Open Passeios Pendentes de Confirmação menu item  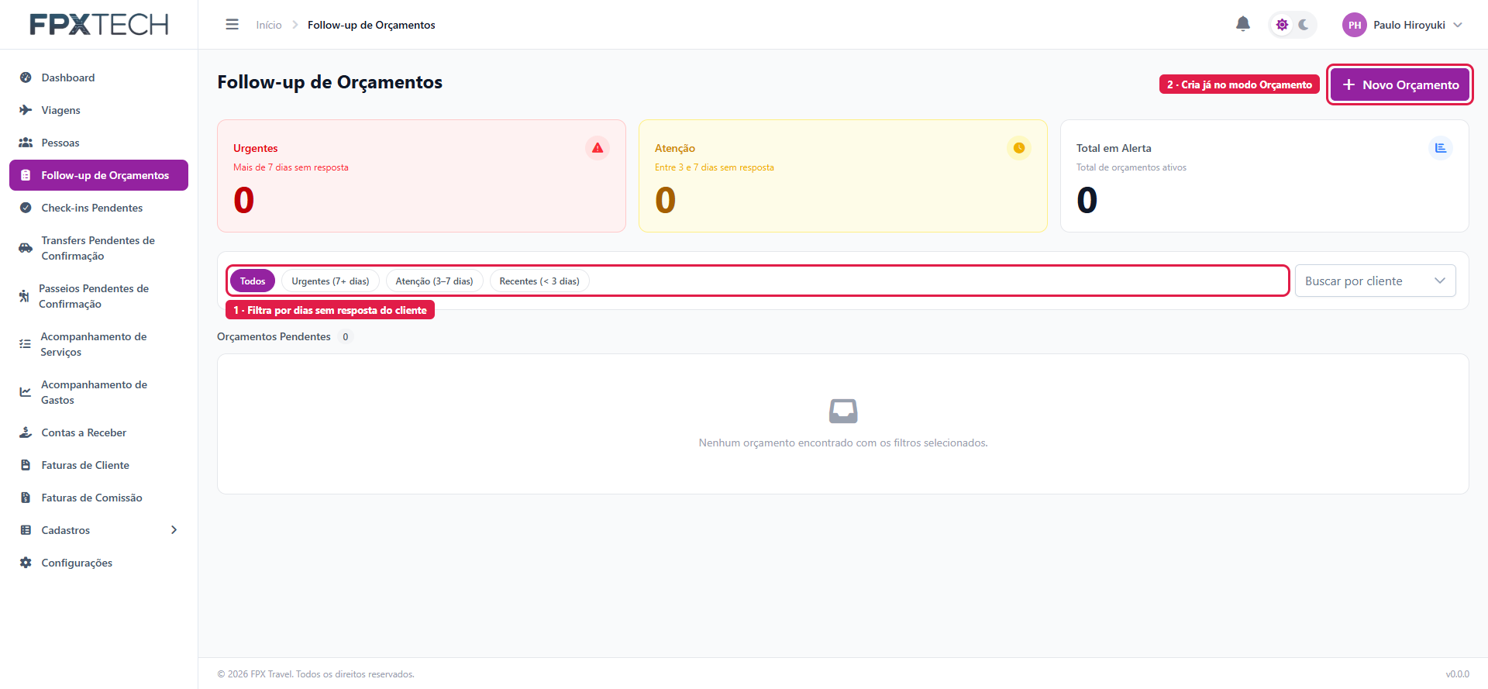(x=98, y=296)
